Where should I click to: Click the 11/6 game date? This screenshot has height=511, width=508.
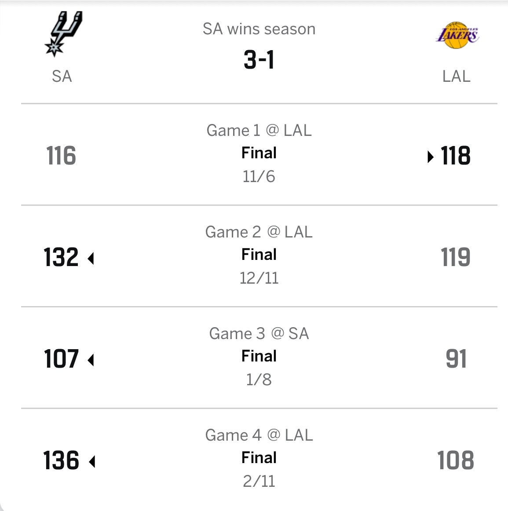259,176
